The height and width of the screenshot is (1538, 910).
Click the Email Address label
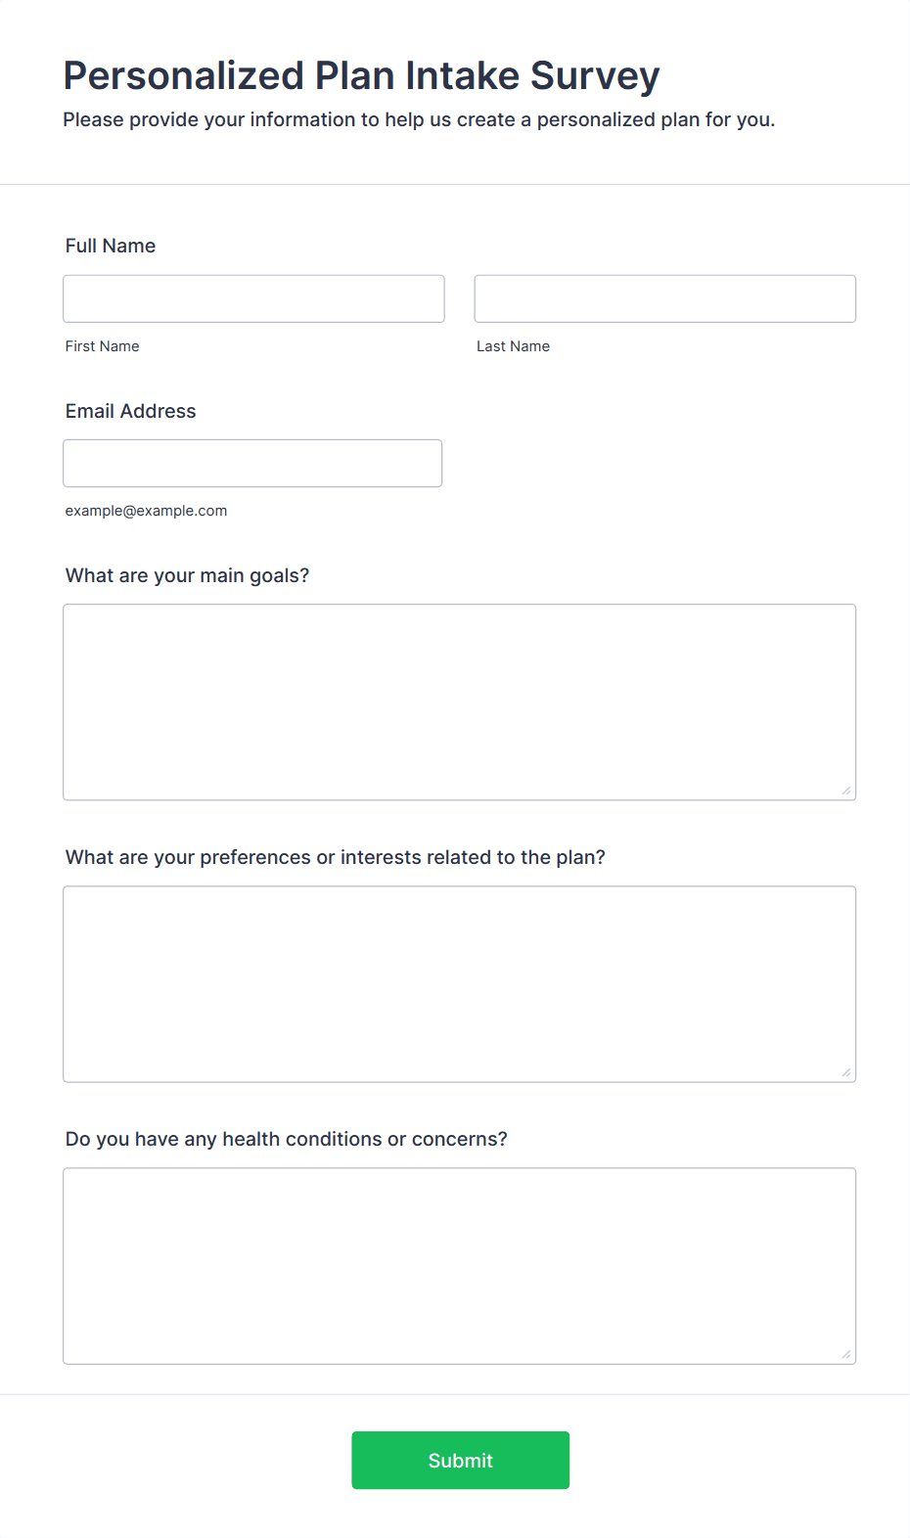click(131, 411)
